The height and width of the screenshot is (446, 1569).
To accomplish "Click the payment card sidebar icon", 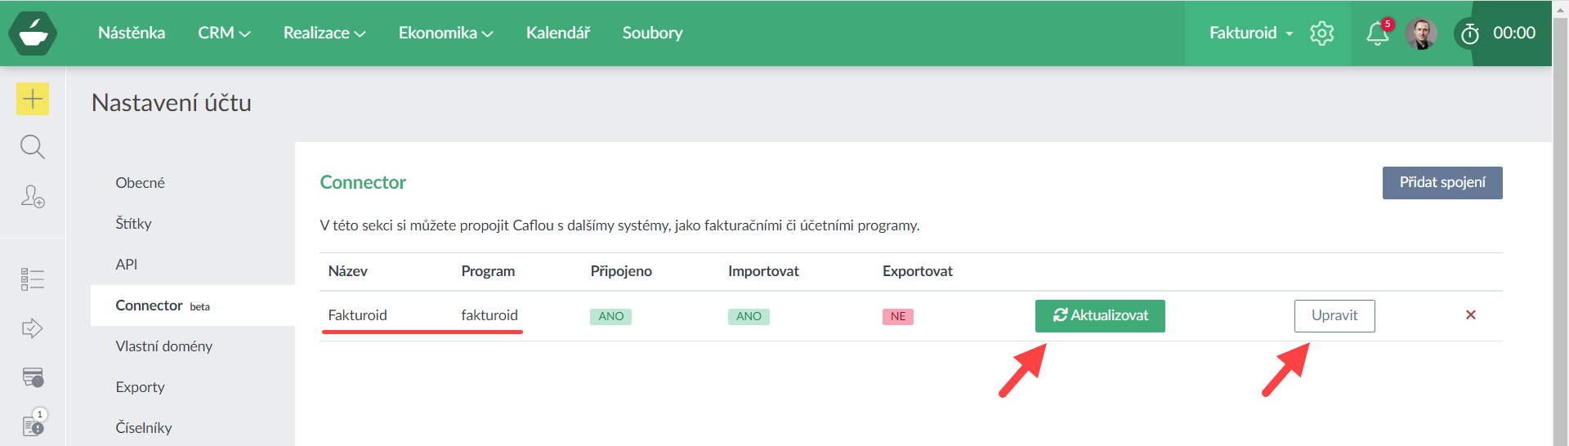I will 33,377.
